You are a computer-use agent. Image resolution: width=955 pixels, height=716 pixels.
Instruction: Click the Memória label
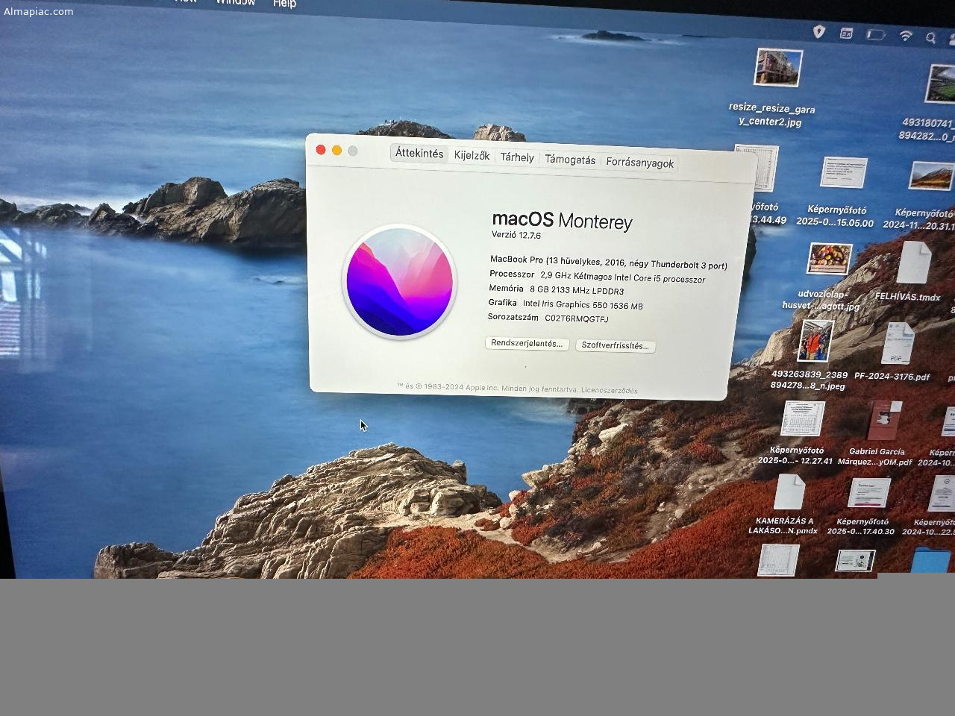coord(507,288)
